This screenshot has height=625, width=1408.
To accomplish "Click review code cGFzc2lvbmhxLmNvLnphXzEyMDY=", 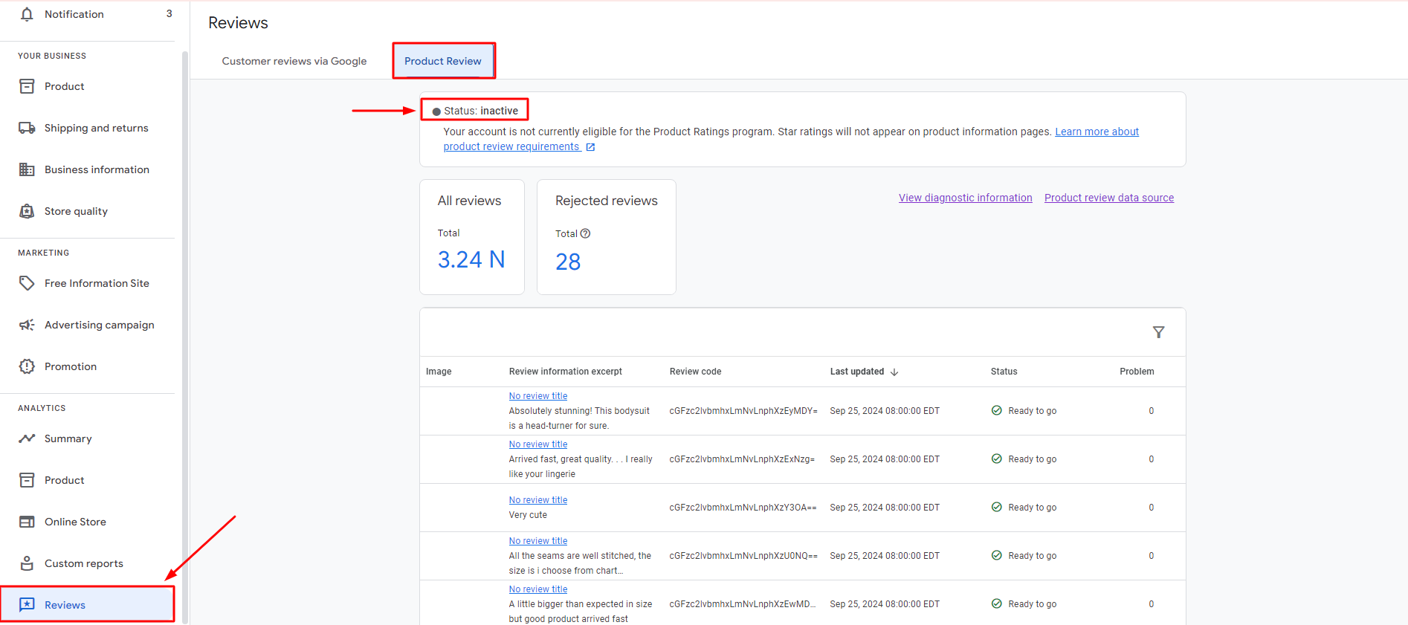I will 743,411.
